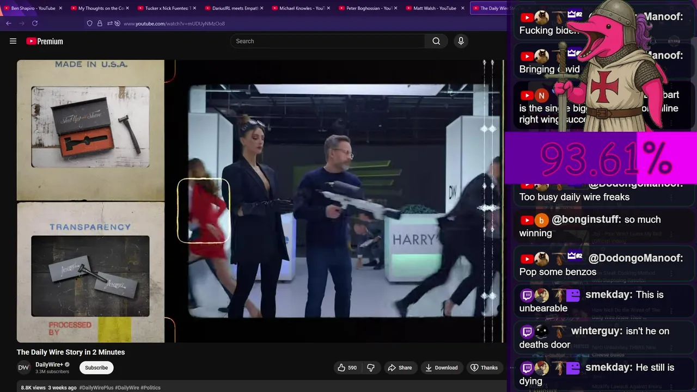
Task: Click the 93.61% overlay counter
Action: (x=601, y=158)
